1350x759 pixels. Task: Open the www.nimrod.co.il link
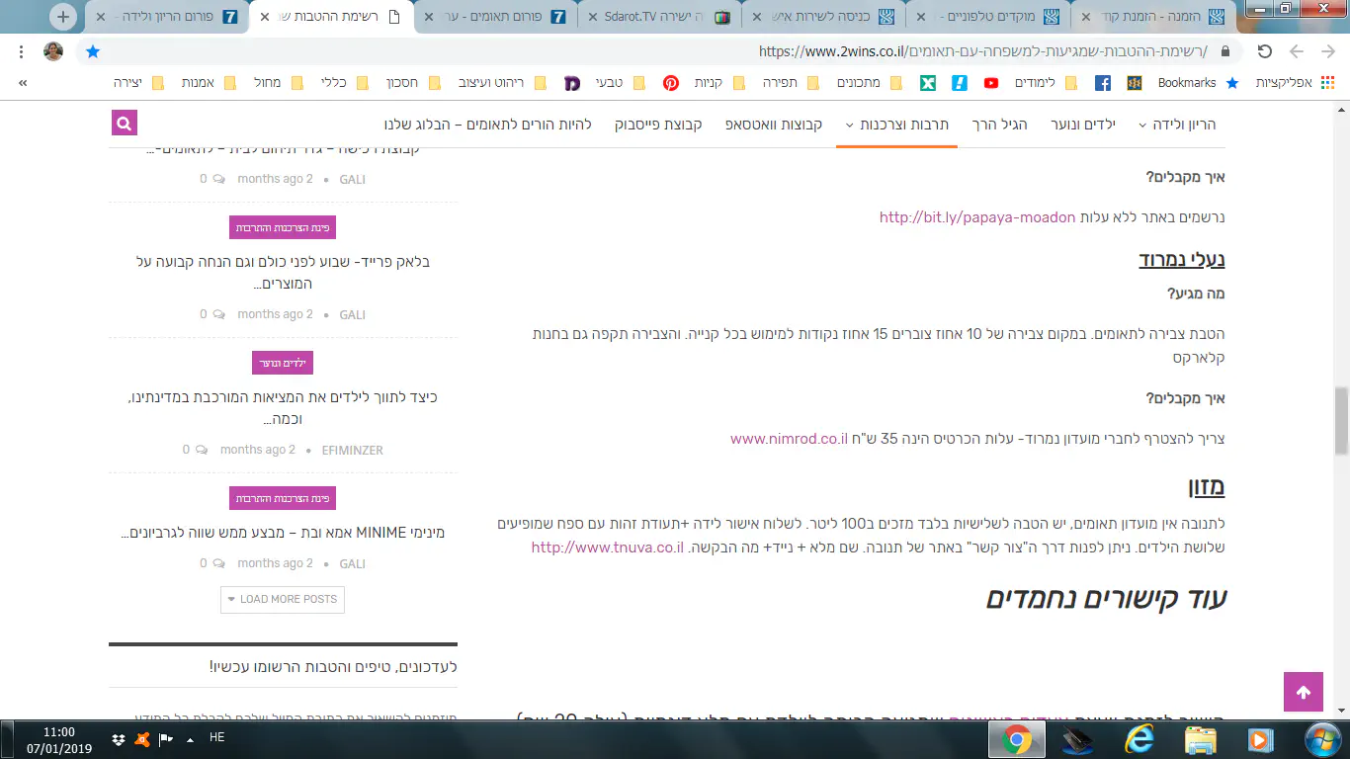789,438
